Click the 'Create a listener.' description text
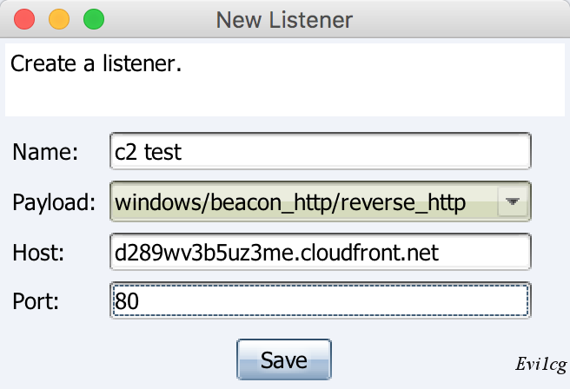Viewport: 570px width, 389px height. coord(96,63)
